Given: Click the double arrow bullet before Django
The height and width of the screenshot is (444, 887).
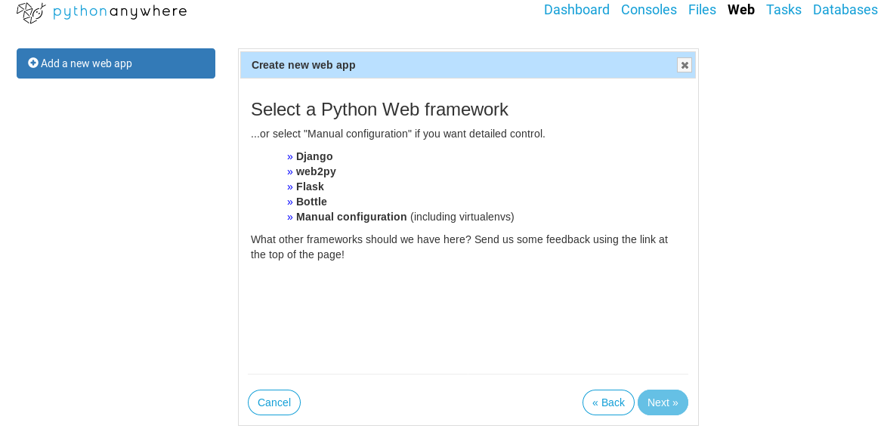Looking at the screenshot, I should coord(290,156).
